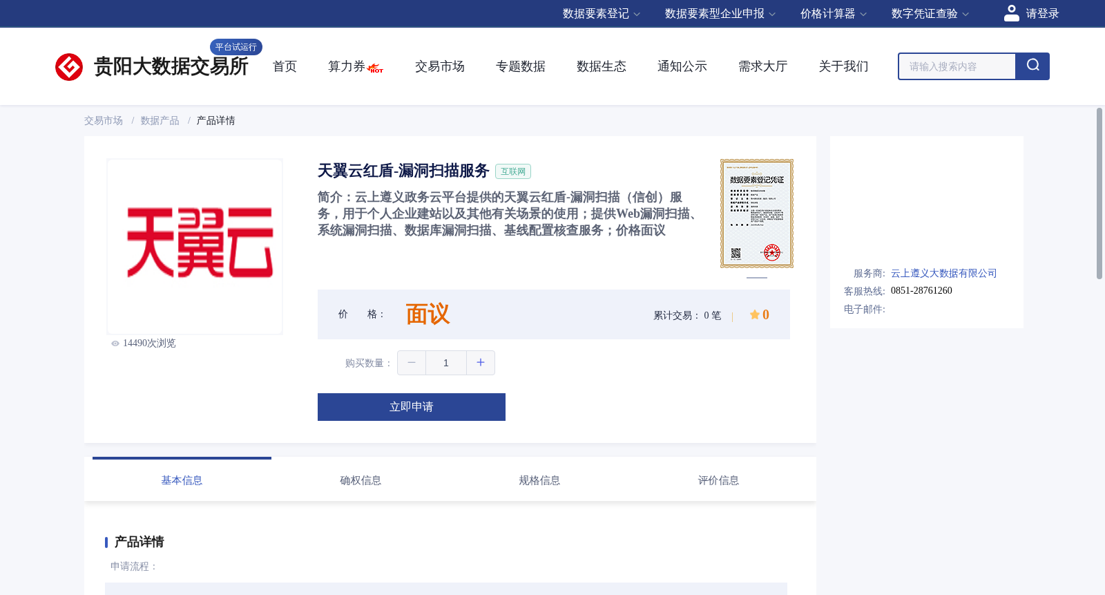
Task: Go to 首页 in the navigation
Action: click(x=285, y=66)
